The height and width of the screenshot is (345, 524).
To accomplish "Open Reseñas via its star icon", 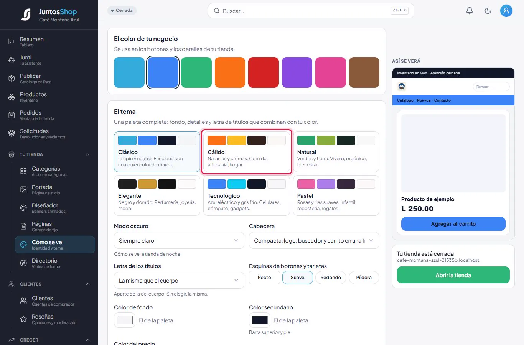I will pos(23,319).
